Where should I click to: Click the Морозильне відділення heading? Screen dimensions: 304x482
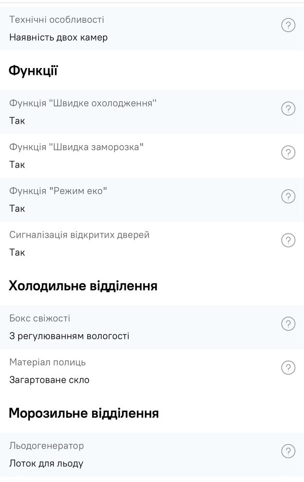tap(83, 413)
